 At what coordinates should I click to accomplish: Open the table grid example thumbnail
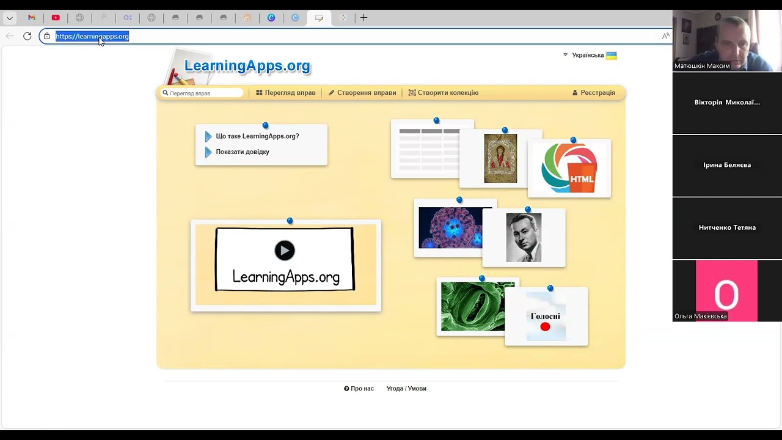[x=425, y=148]
